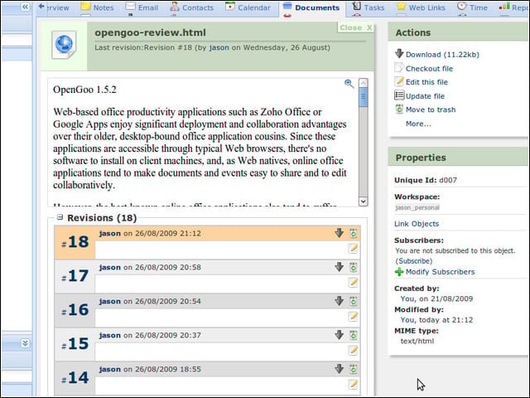Click the Update file list icon
Viewport: 530px width, 398px height.
coord(399,95)
